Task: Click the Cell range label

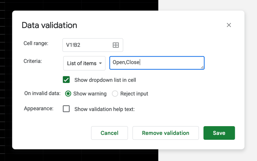Action: (x=36, y=43)
